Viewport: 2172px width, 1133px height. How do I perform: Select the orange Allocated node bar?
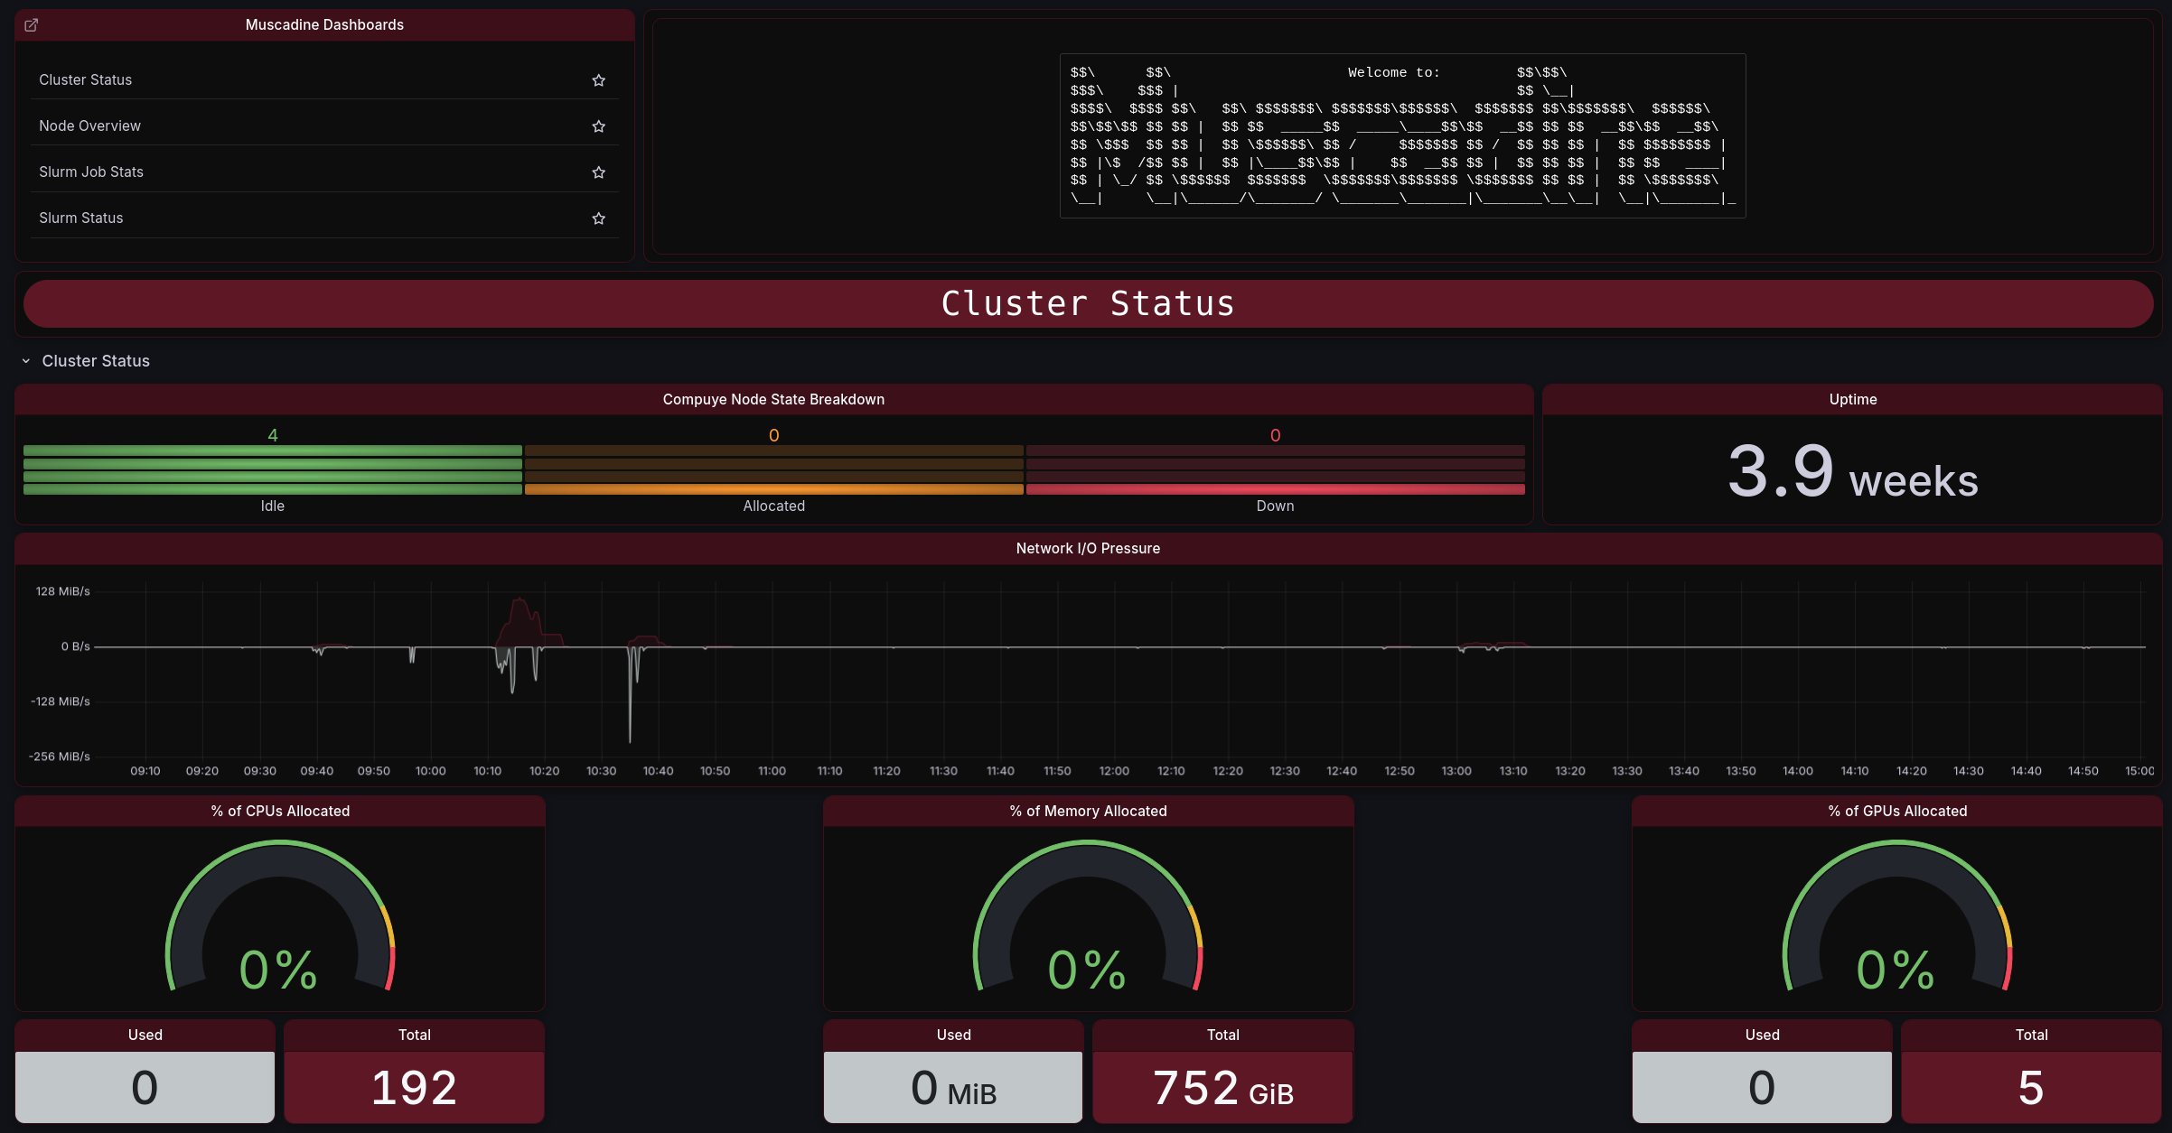tap(774, 489)
